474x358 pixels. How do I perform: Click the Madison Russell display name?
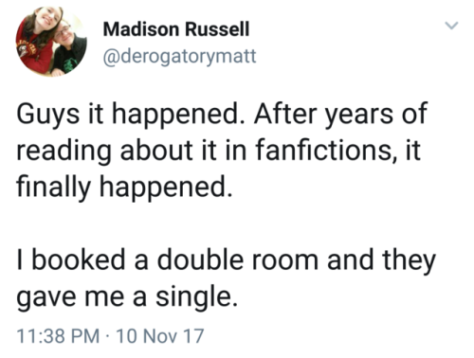pos(176,29)
